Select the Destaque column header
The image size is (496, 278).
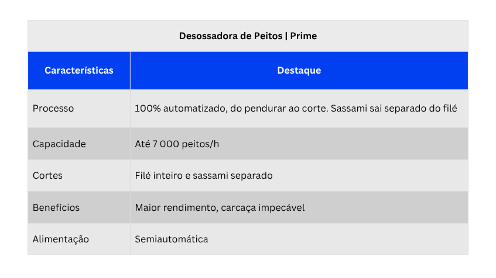point(299,70)
